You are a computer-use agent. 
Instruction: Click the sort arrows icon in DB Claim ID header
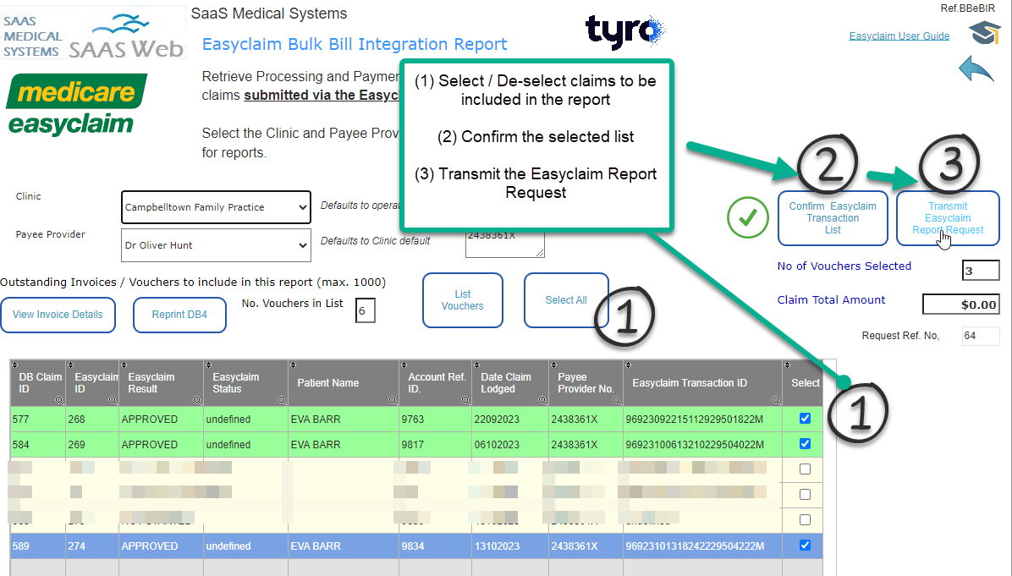point(15,365)
